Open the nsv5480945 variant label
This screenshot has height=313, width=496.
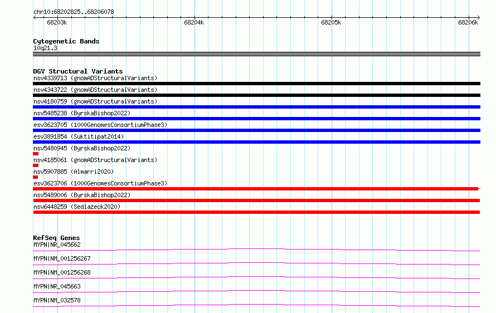[82, 148]
